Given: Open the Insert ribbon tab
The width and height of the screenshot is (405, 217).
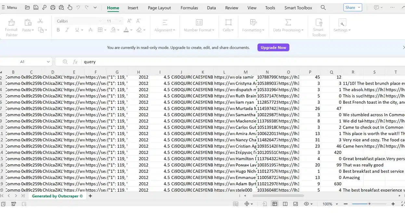Looking at the screenshot, I should pyautogui.click(x=133, y=8).
